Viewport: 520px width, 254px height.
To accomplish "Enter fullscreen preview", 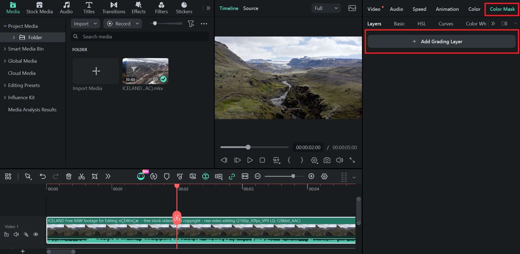I will tap(352, 160).
